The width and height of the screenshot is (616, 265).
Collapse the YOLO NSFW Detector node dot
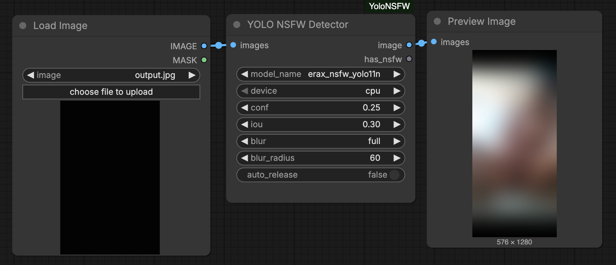pos(237,24)
